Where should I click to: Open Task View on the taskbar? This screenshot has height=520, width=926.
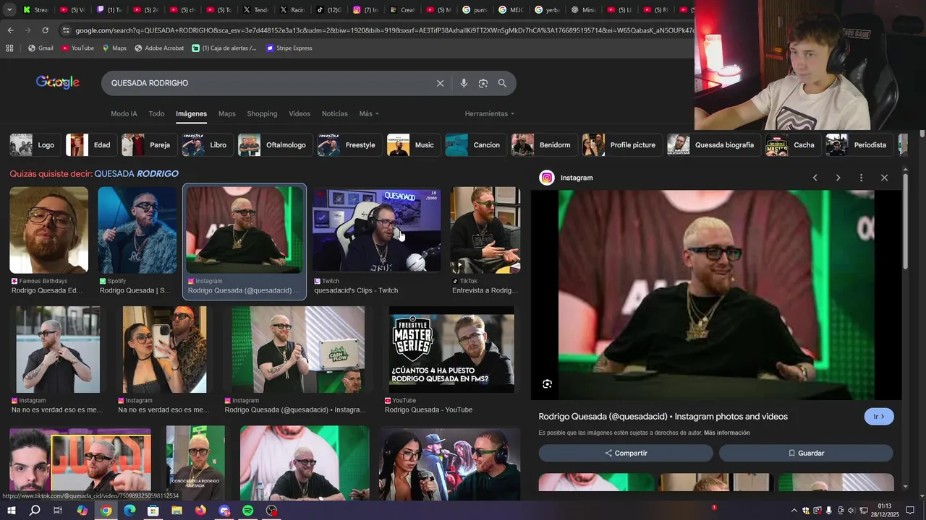pos(59,511)
